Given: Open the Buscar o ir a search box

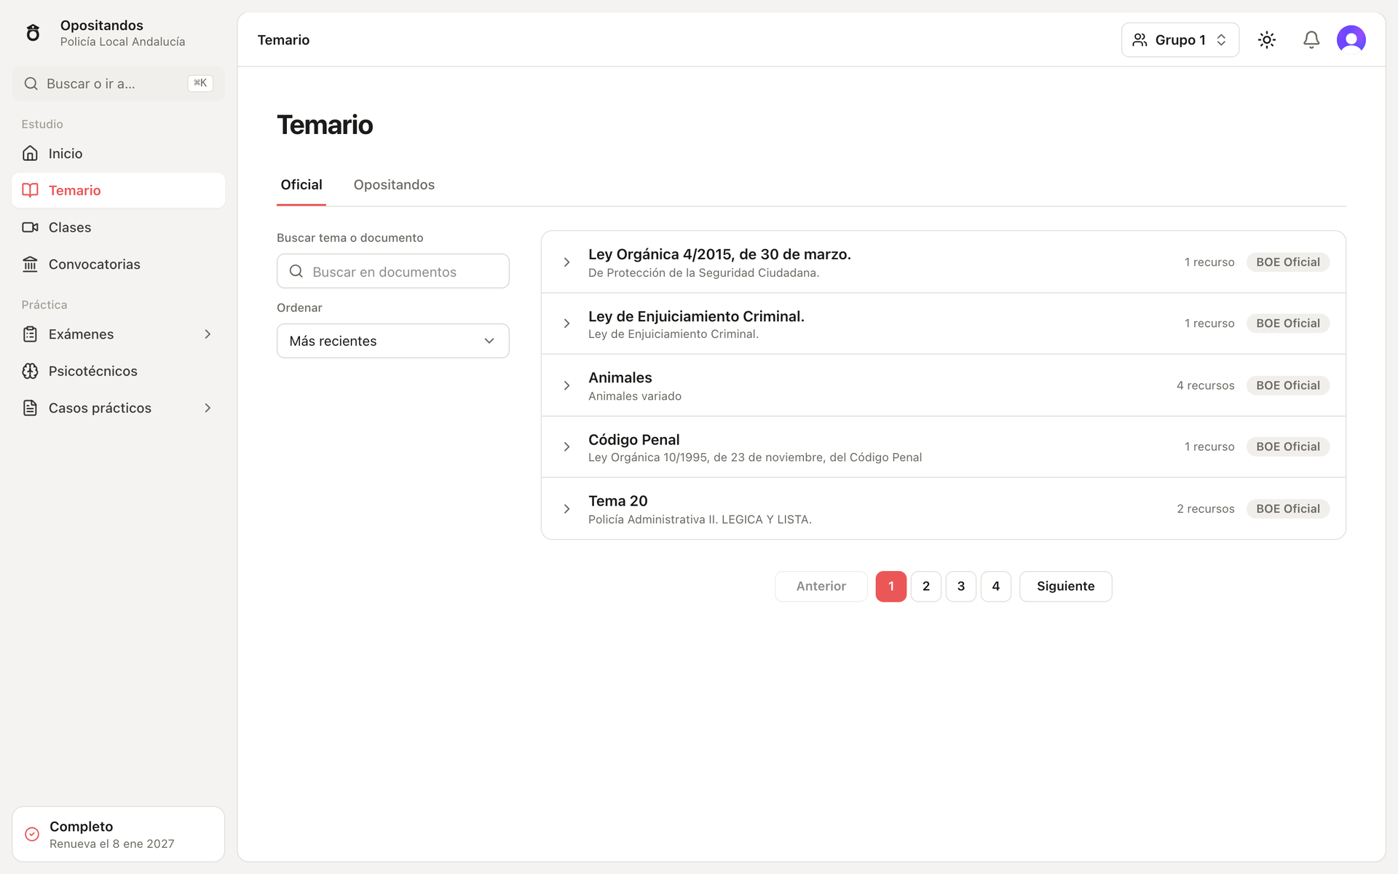Looking at the screenshot, I should 118,84.
